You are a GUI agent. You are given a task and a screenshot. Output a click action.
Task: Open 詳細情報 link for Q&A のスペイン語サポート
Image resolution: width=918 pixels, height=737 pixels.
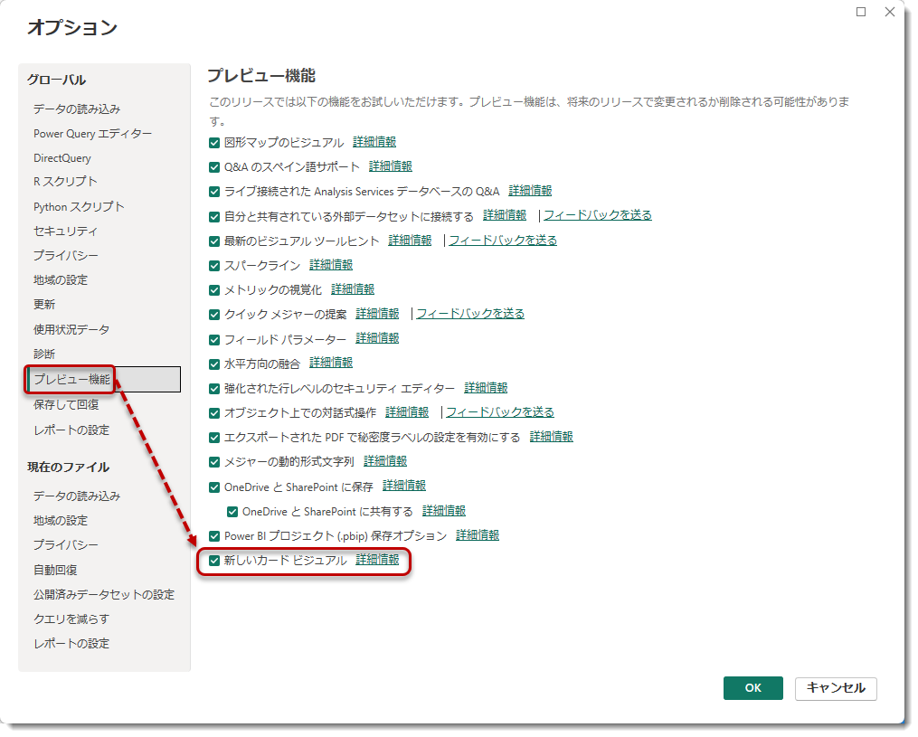(391, 166)
